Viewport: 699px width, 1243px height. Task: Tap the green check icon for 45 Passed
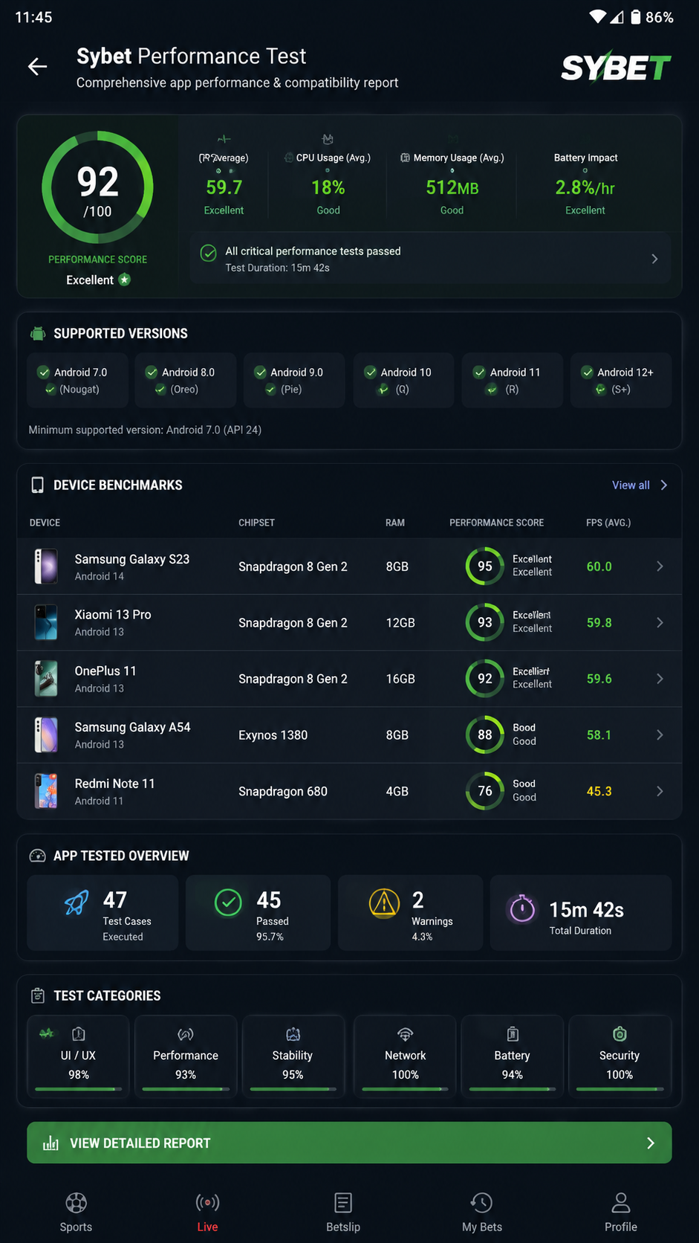(228, 903)
